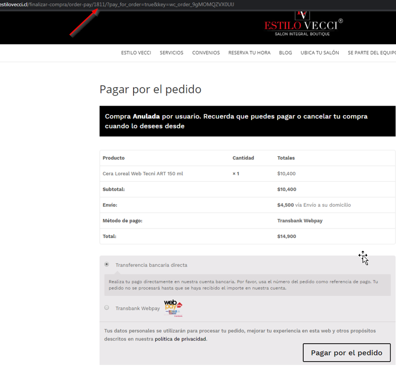Click the Cera Loreal Web Tecni ART product

pyautogui.click(x=143, y=174)
